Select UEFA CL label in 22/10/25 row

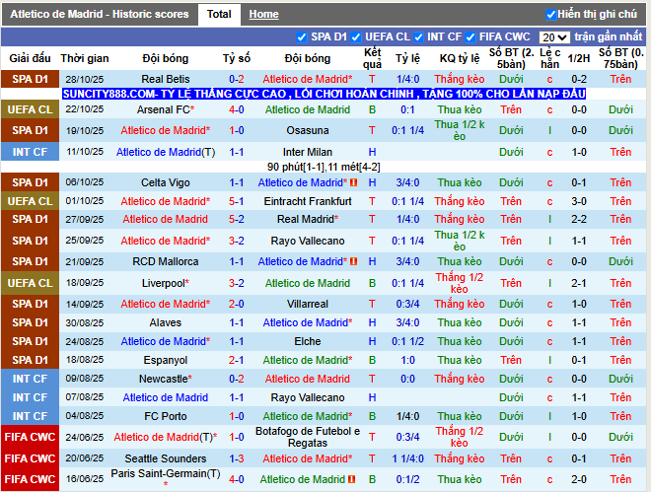point(30,109)
